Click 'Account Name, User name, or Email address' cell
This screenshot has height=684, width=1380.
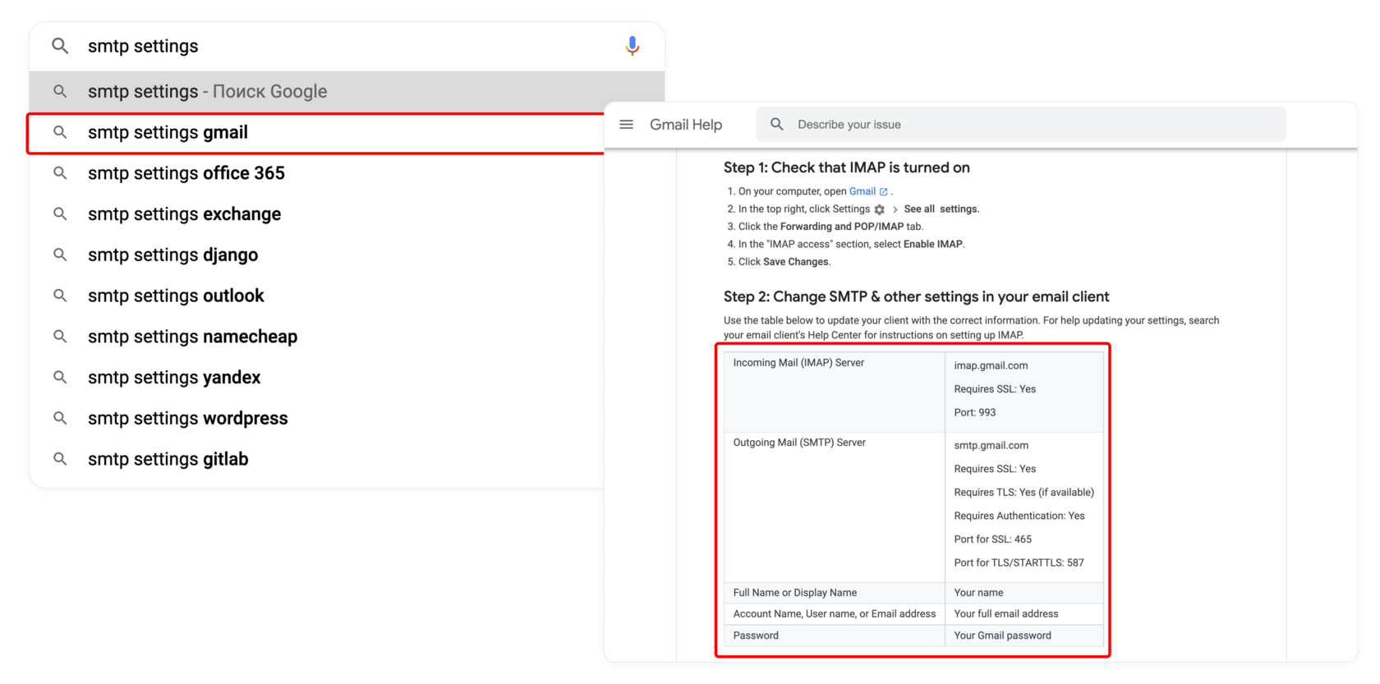(x=835, y=614)
